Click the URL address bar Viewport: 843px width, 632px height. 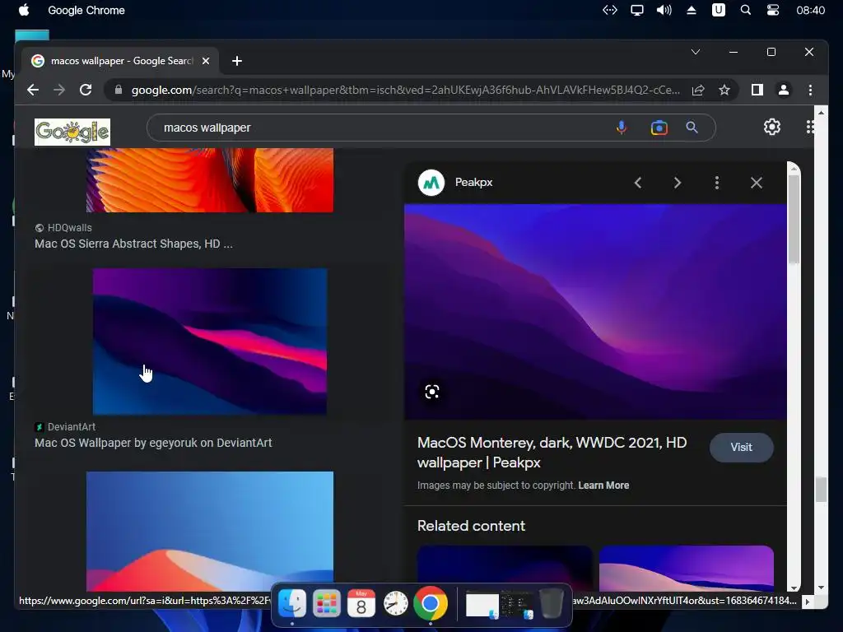click(x=405, y=90)
